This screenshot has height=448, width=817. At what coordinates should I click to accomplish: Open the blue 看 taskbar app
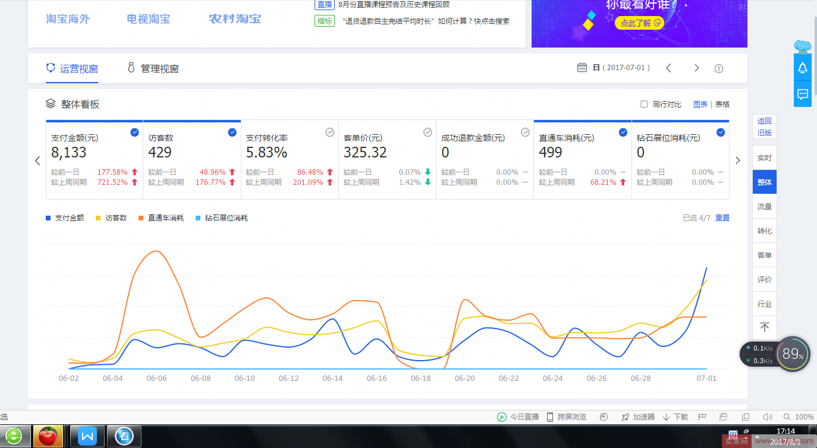click(124, 436)
